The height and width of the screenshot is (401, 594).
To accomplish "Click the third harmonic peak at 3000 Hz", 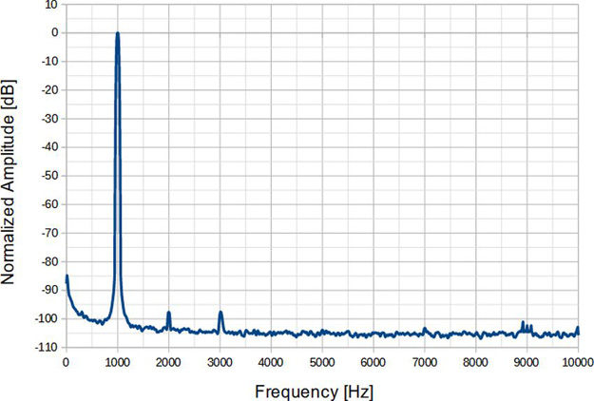I will (220, 312).
